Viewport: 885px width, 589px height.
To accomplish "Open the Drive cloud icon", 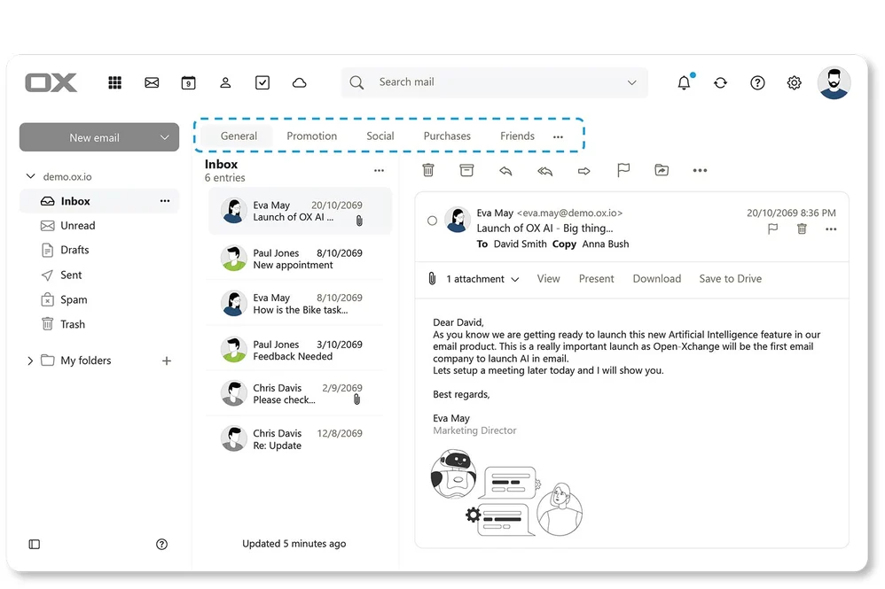I will pos(300,82).
